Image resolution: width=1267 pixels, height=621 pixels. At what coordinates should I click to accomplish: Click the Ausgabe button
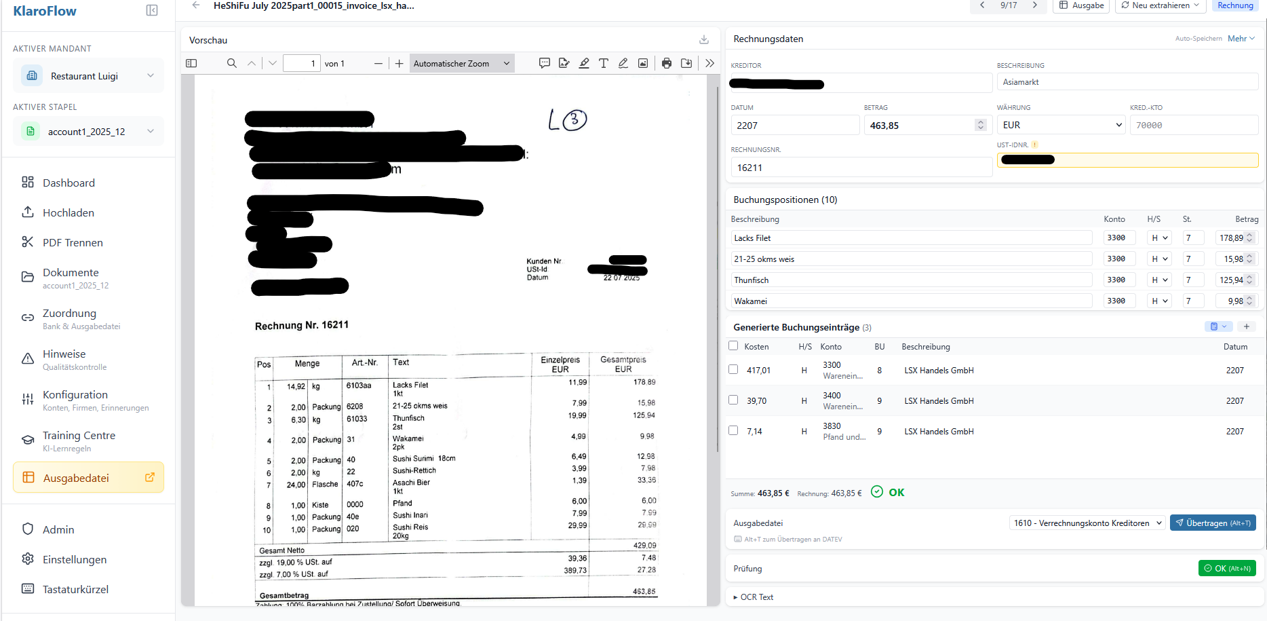[x=1082, y=5]
